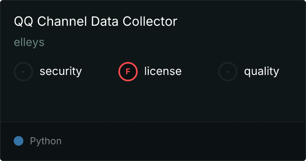Click the dashed divider above the footer

point(153,122)
